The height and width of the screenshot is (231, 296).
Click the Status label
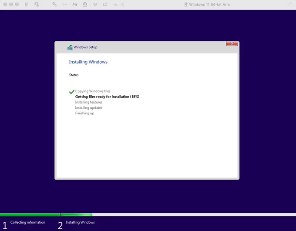pos(74,75)
